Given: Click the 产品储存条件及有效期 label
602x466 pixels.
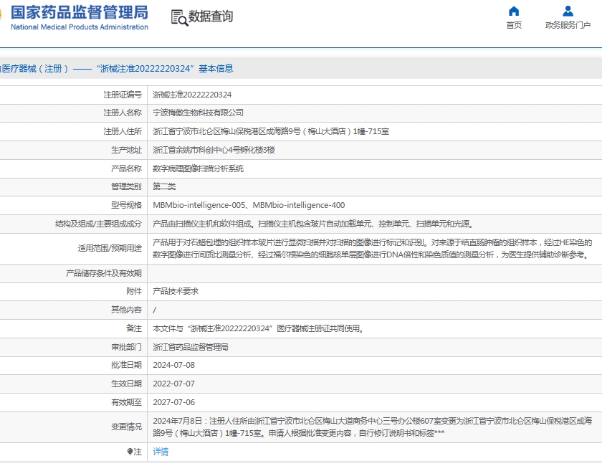Looking at the screenshot, I should click(104, 273).
